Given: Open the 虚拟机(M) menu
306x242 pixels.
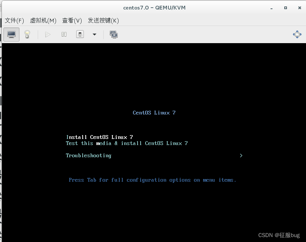Looking at the screenshot, I should 43,20.
